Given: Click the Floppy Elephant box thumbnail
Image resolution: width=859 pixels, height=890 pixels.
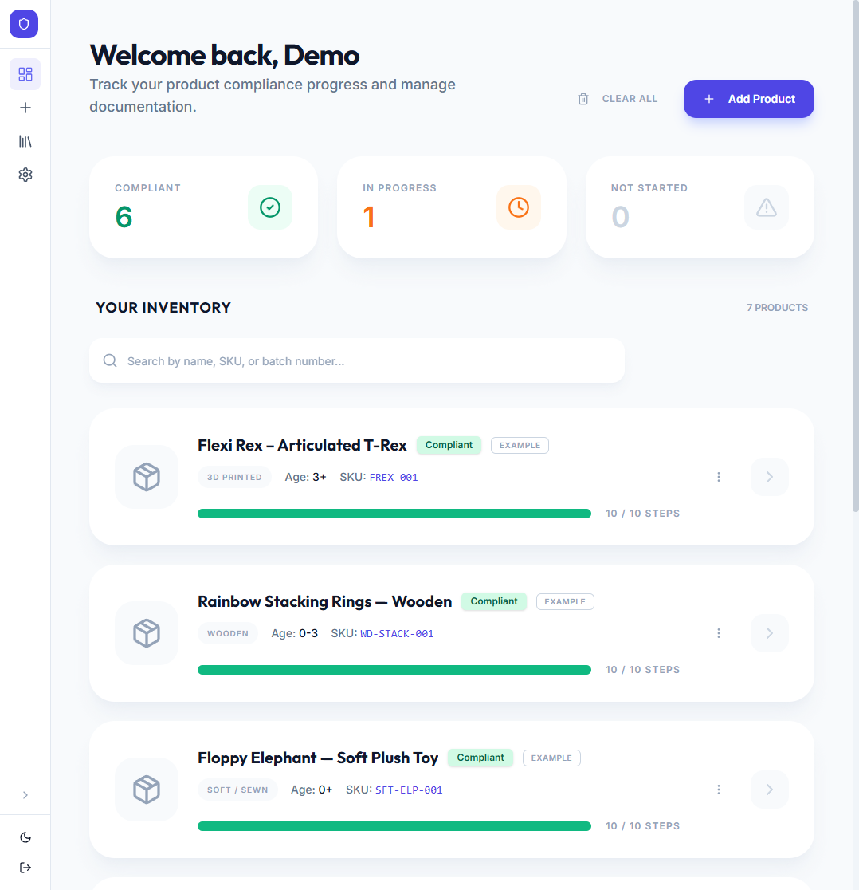Looking at the screenshot, I should [x=147, y=790].
